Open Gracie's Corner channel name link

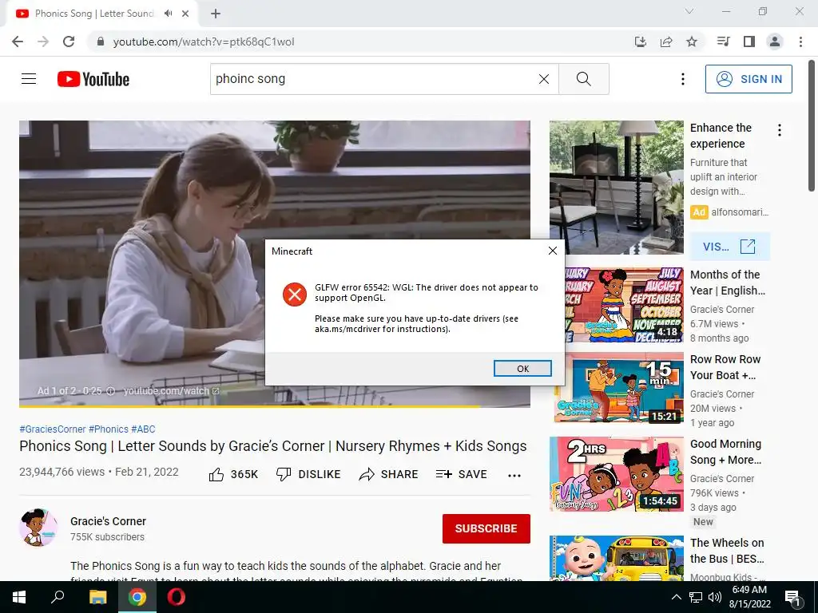(108, 521)
